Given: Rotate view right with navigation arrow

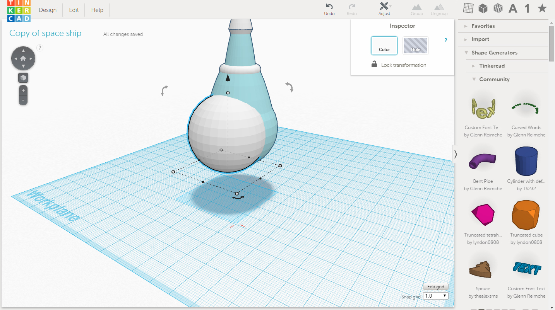Looking at the screenshot, I should [31, 59].
